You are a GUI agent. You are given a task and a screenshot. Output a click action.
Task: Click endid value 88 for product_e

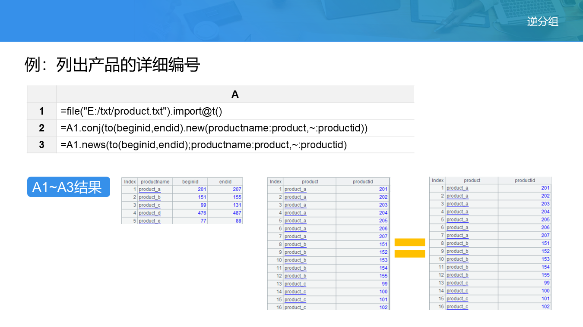pyautogui.click(x=238, y=221)
